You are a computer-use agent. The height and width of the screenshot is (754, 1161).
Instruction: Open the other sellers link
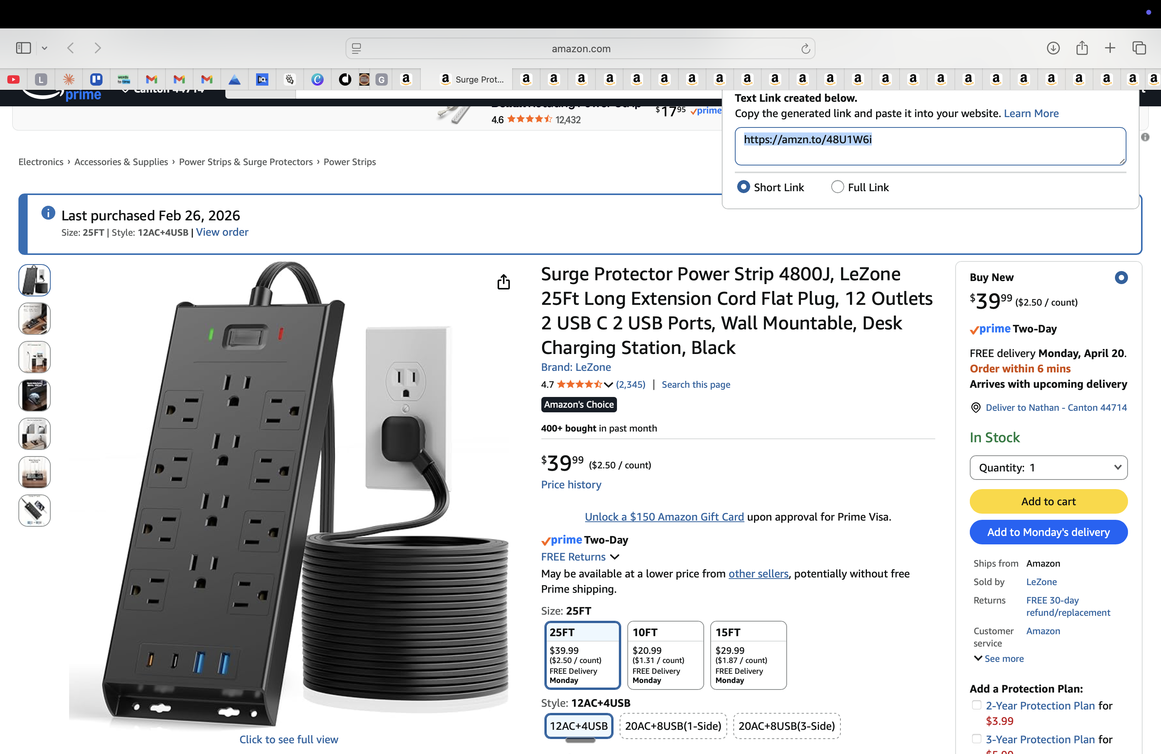[759, 574]
